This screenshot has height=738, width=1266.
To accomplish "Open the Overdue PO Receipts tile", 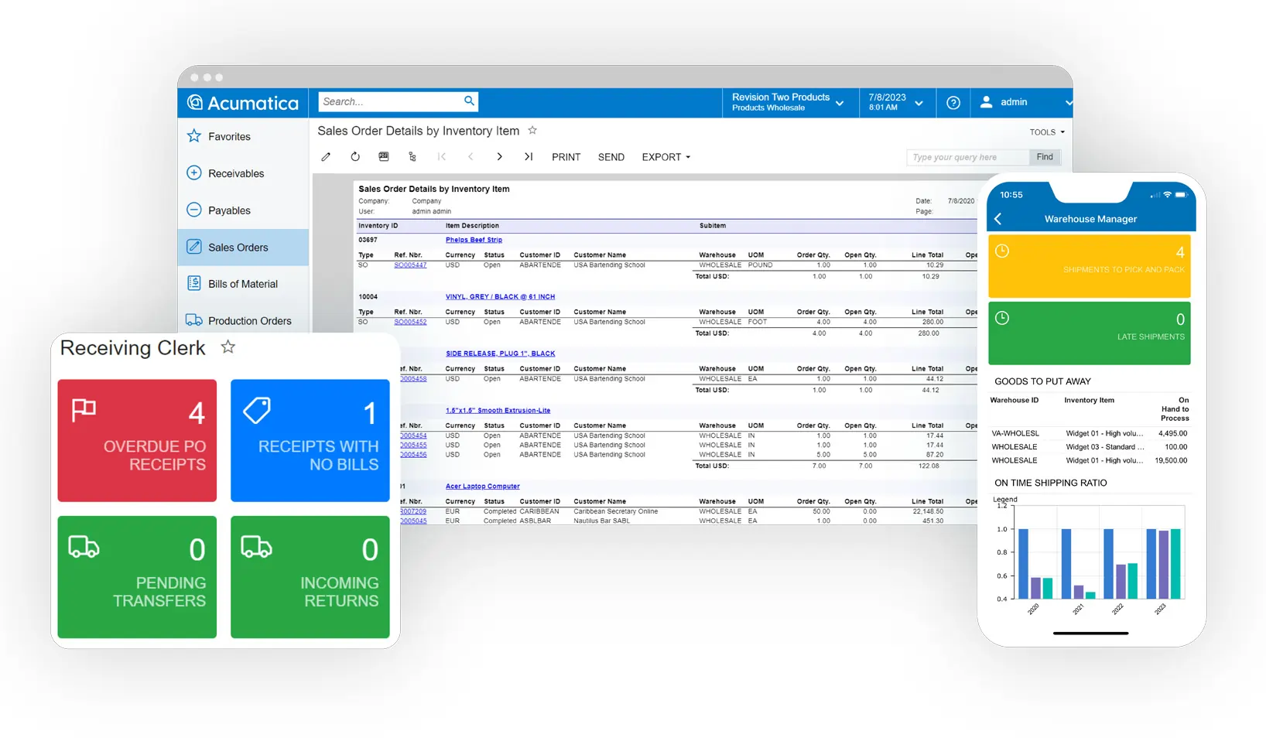I will [137, 440].
